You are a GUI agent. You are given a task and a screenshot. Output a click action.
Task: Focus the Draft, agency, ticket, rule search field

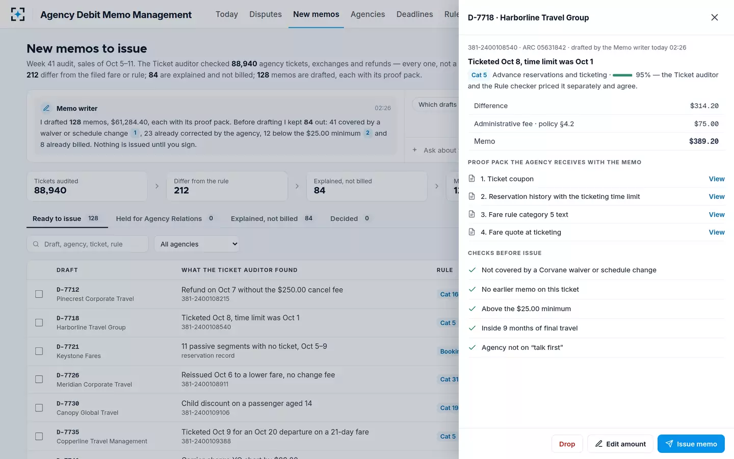88,244
